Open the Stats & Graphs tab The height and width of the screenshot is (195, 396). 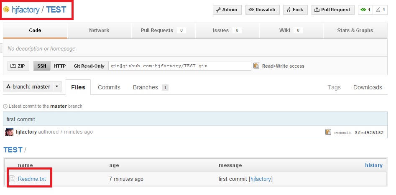coord(355,30)
